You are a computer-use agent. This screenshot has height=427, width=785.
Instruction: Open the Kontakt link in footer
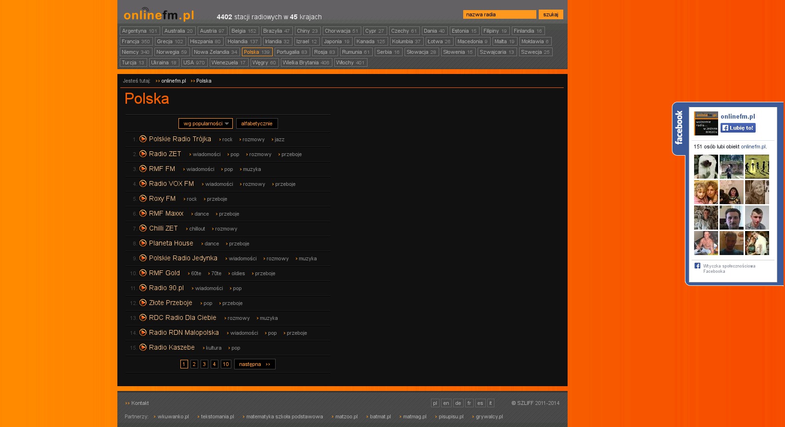[139, 403]
